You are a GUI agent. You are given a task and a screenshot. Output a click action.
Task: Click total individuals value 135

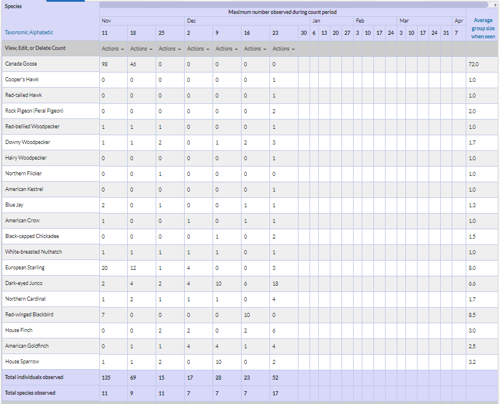point(106,377)
